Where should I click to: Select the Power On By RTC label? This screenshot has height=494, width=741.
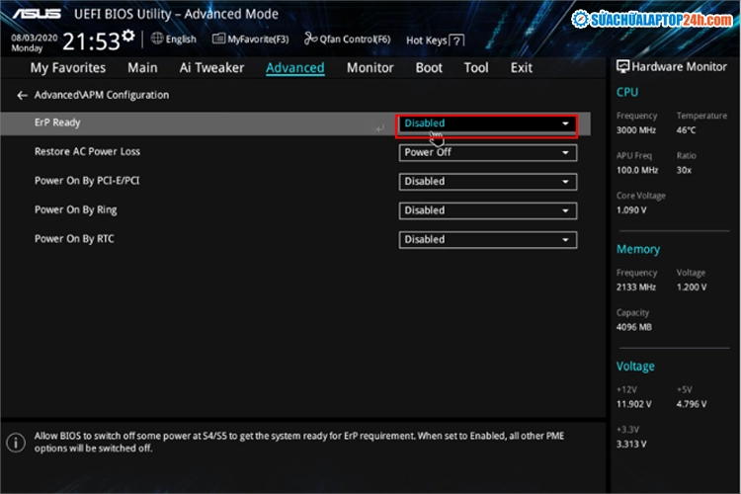tap(74, 239)
